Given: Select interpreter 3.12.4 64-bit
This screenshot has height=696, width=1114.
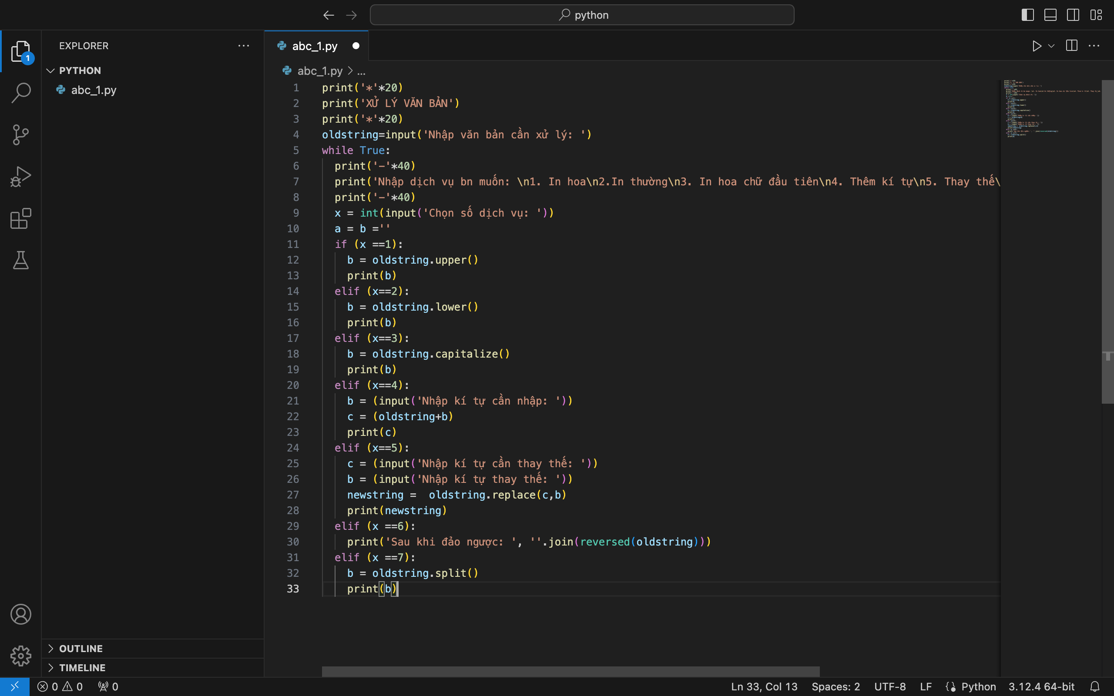Looking at the screenshot, I should click(x=1041, y=686).
